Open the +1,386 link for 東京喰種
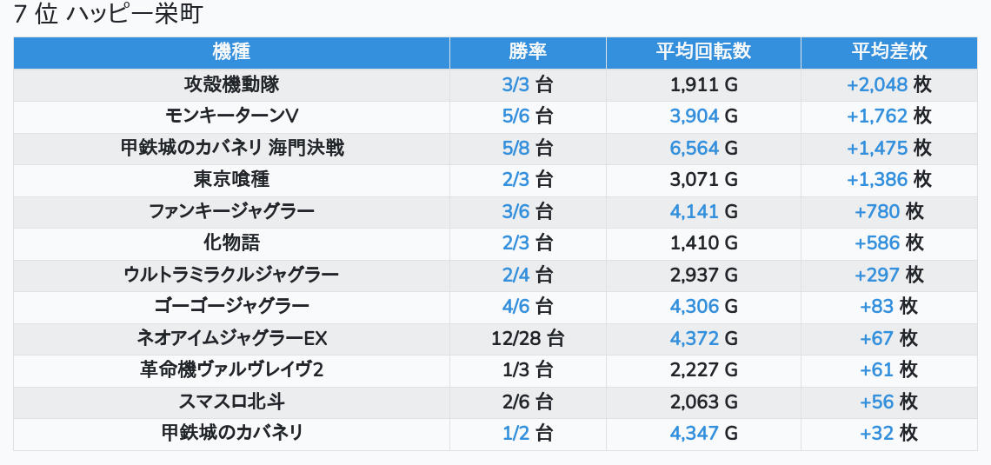 pos(876,180)
